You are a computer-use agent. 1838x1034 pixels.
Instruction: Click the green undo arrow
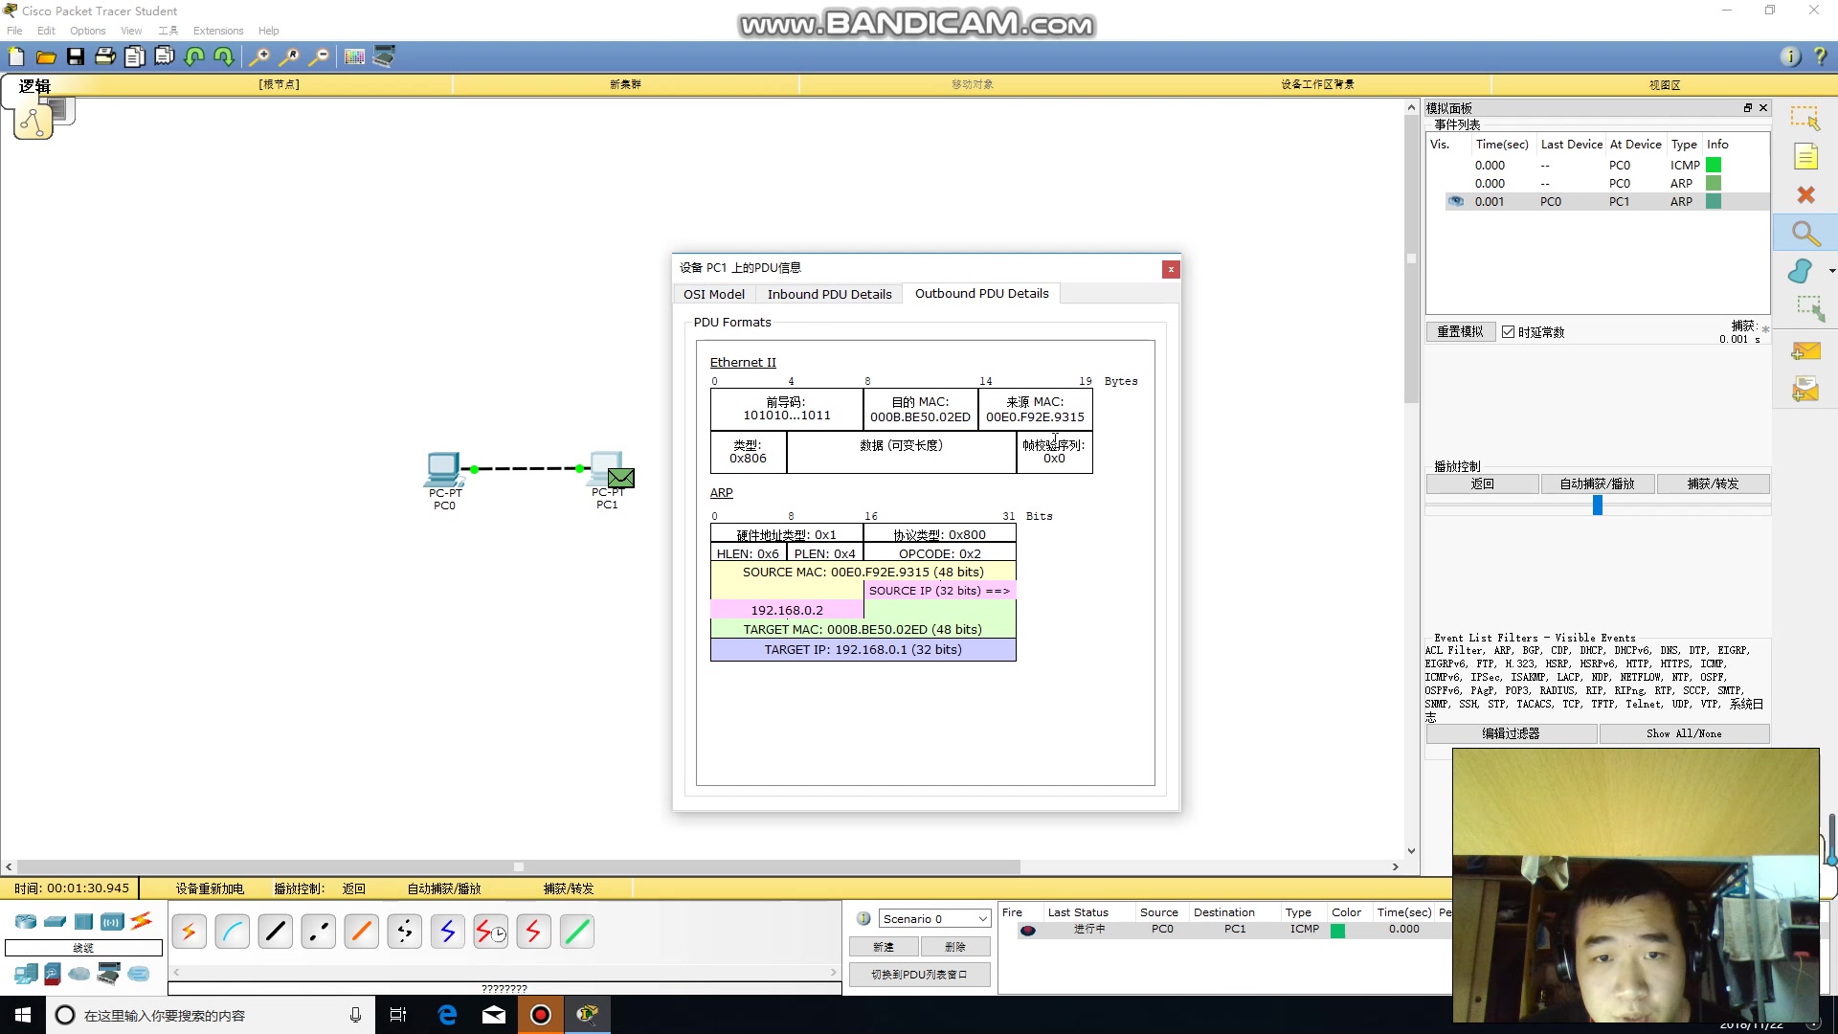(x=194, y=56)
